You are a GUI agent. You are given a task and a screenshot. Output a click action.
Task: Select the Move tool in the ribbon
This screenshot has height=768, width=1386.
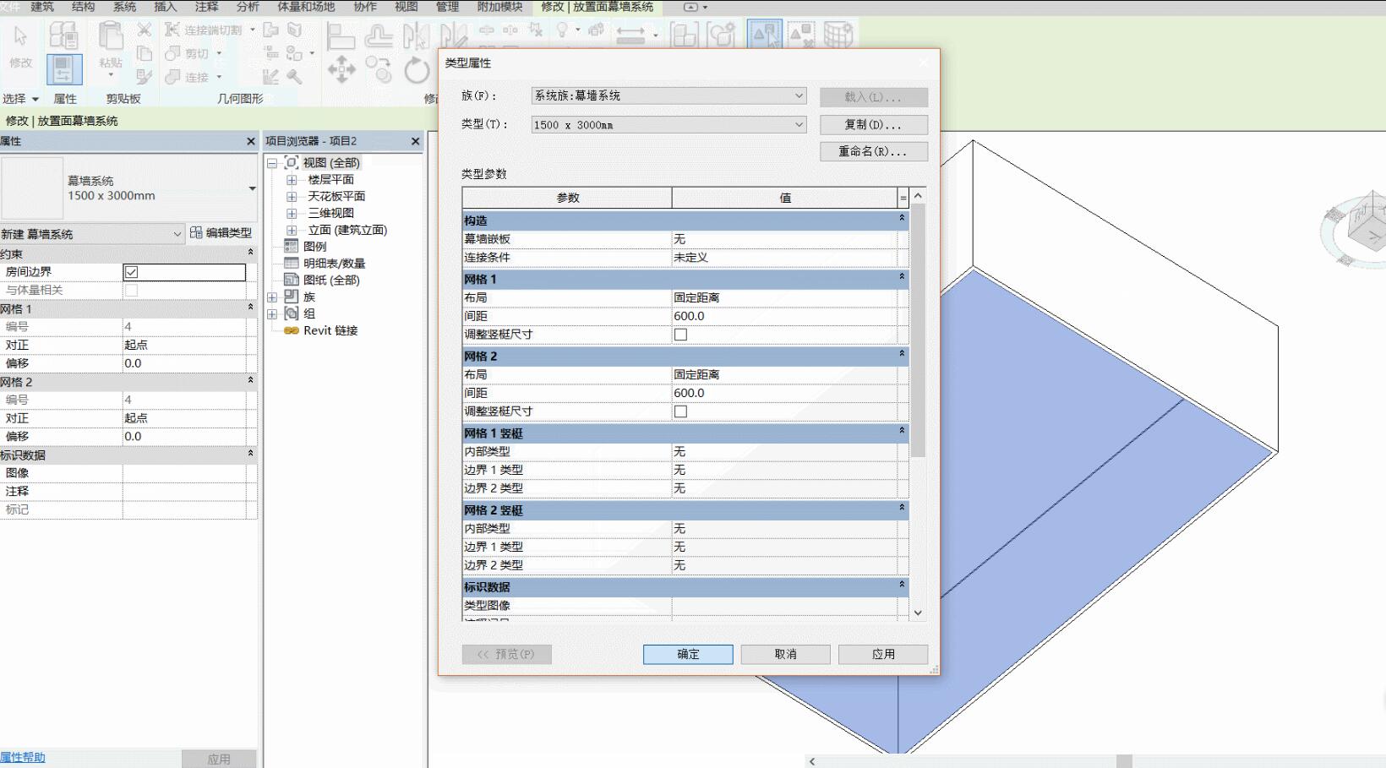point(341,68)
